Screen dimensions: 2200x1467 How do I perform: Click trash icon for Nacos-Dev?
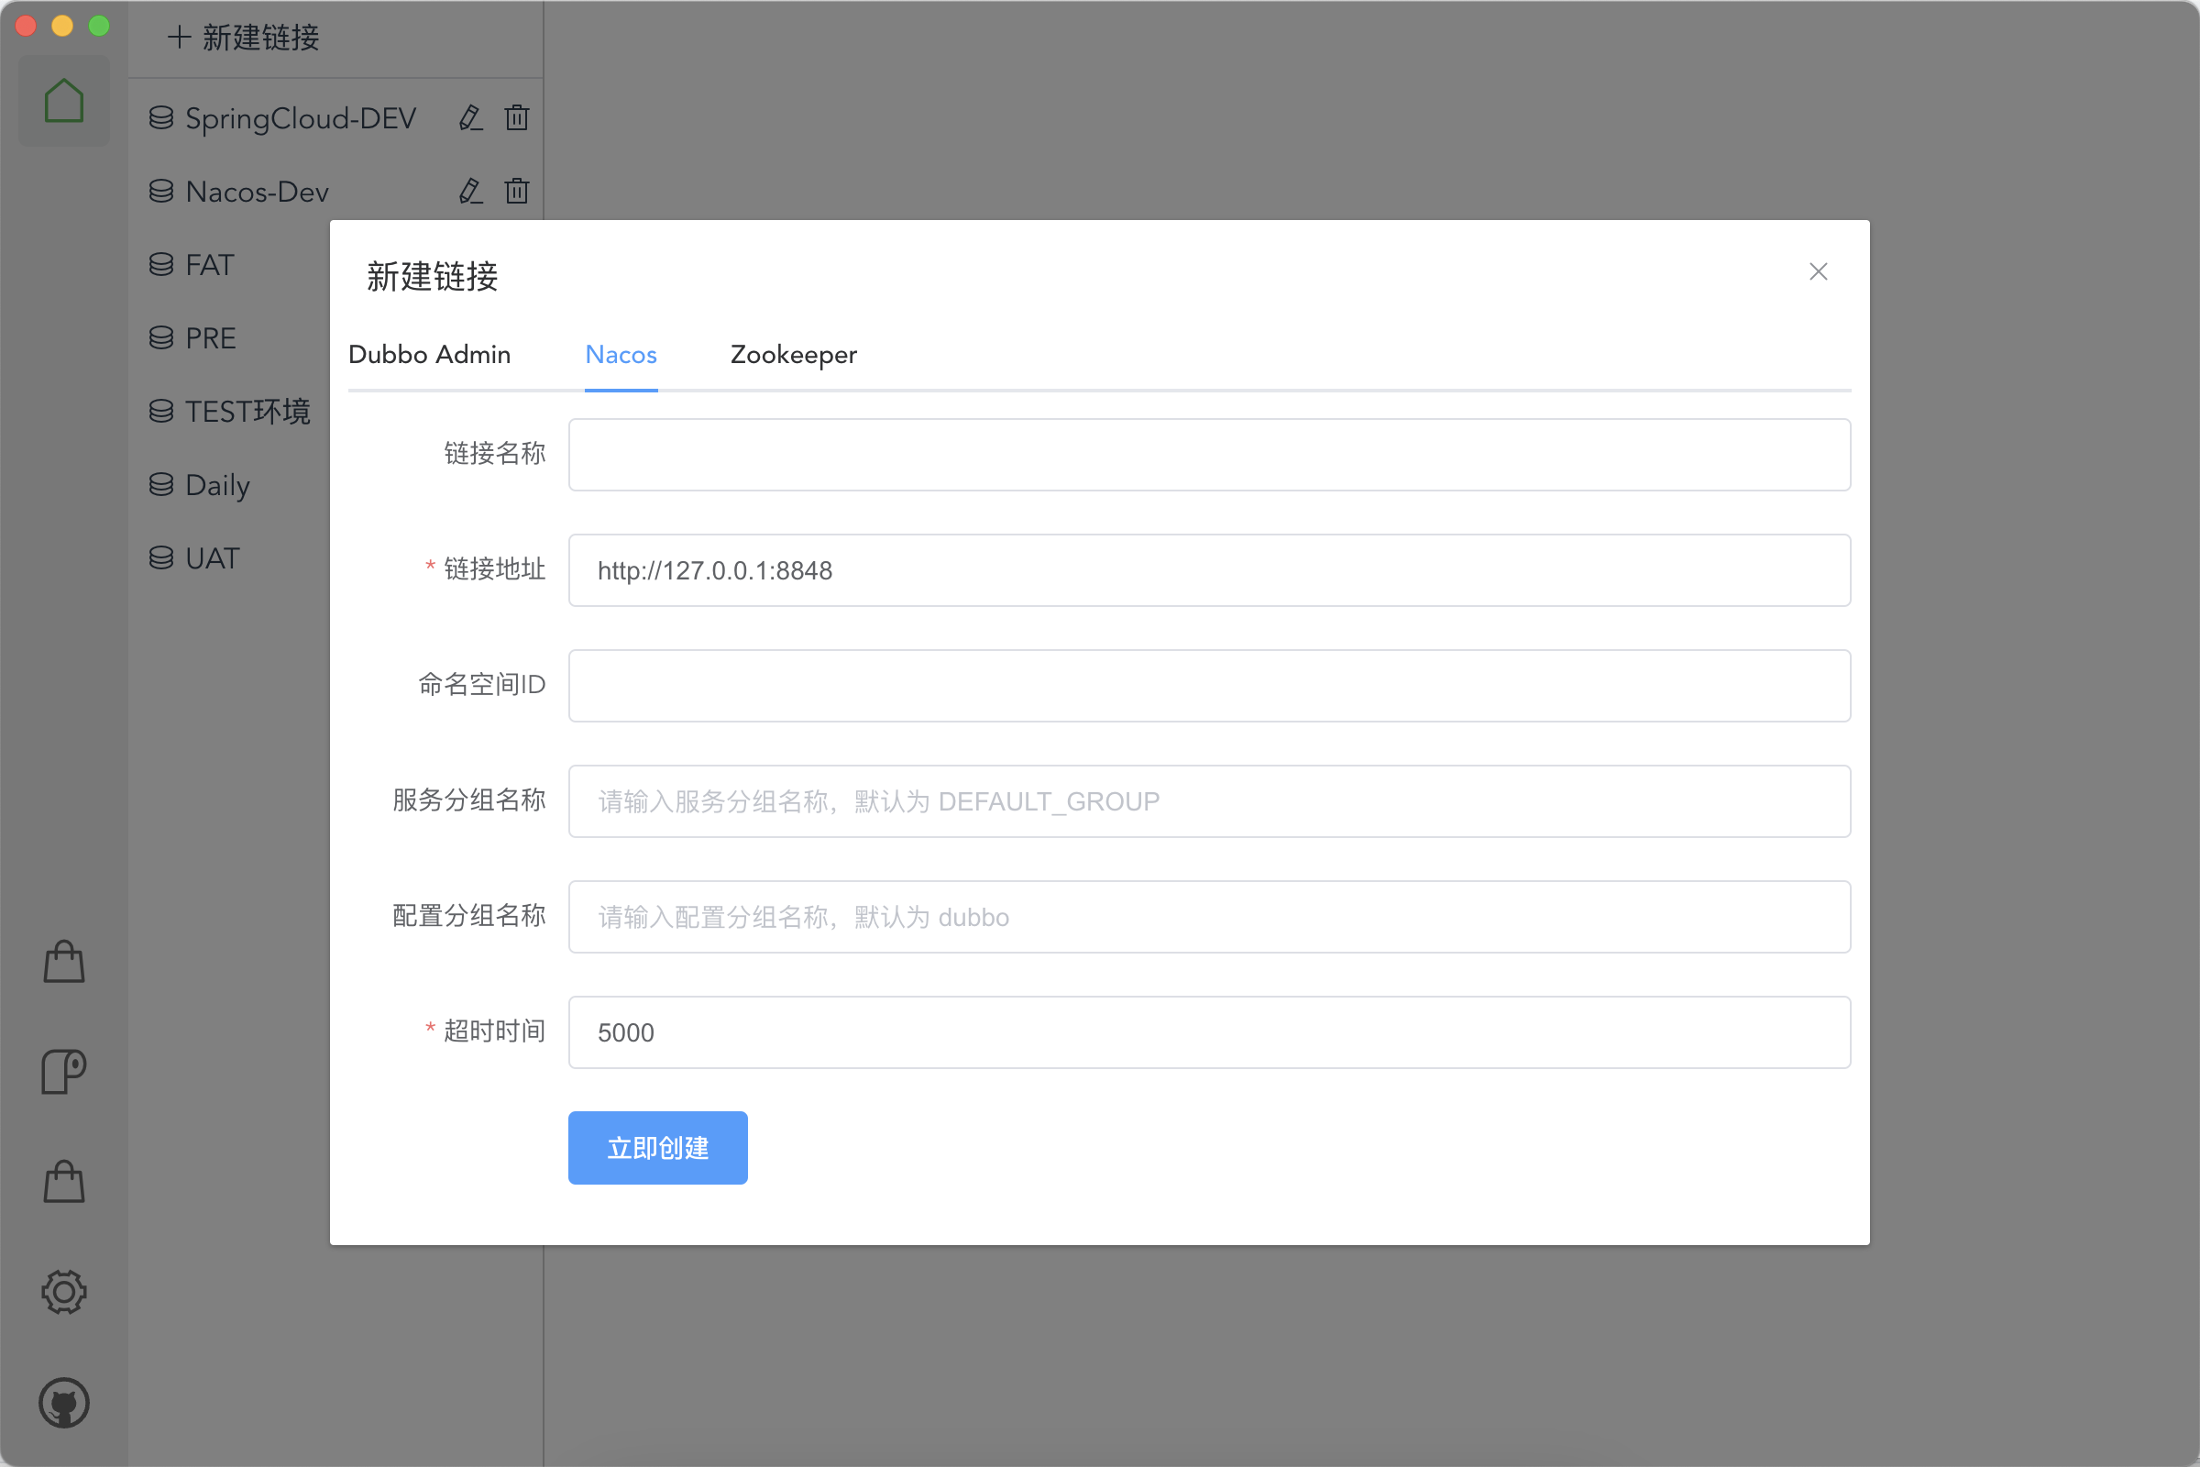516,191
